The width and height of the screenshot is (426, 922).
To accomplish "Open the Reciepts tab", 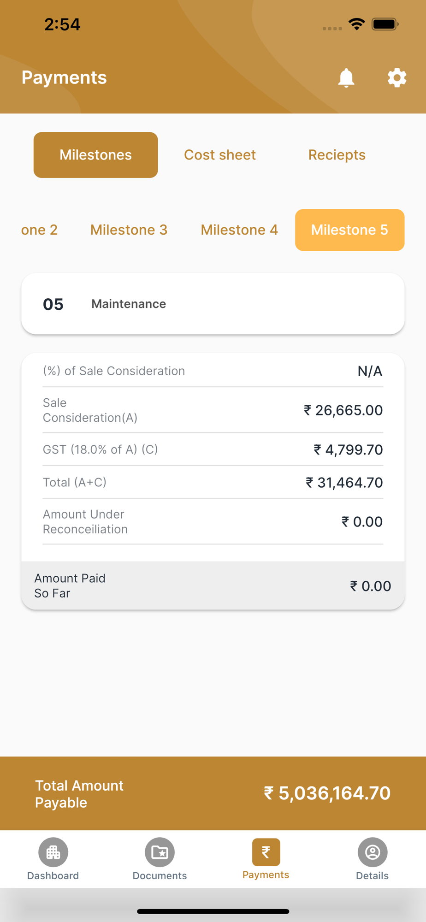I will (x=337, y=155).
